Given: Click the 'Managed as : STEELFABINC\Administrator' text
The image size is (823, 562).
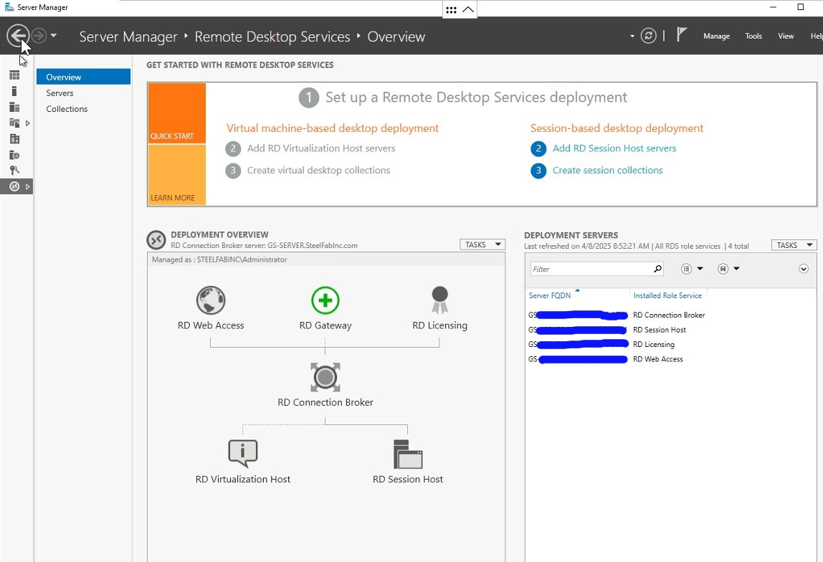Looking at the screenshot, I should coord(219,259).
